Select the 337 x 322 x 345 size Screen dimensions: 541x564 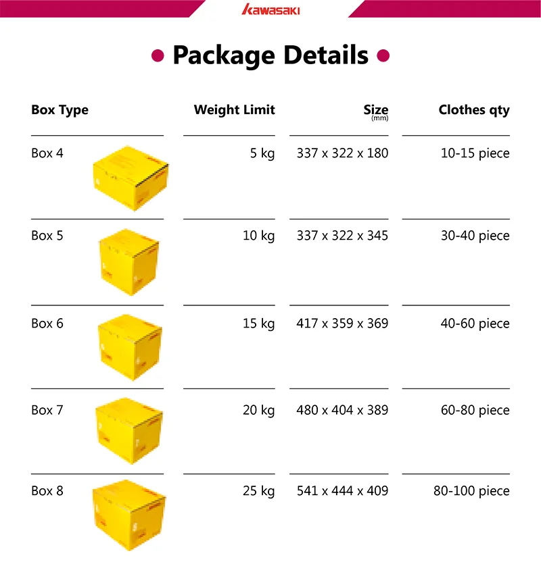click(342, 236)
